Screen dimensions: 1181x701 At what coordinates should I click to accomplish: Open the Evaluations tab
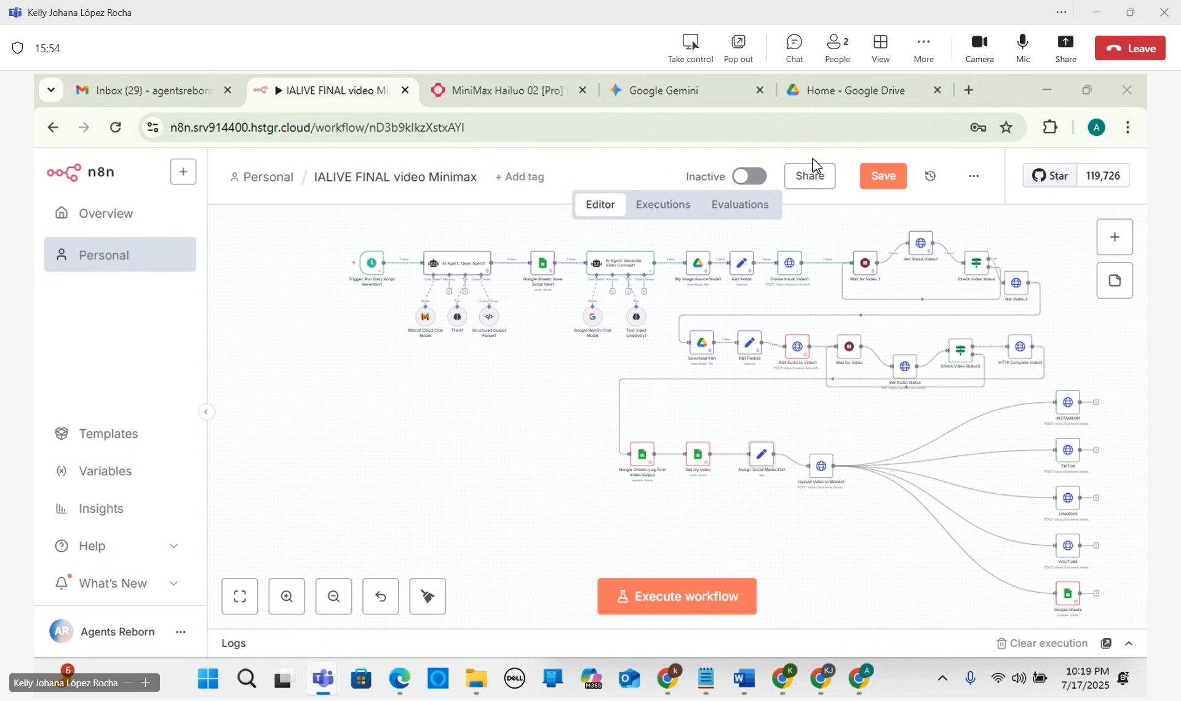point(739,205)
